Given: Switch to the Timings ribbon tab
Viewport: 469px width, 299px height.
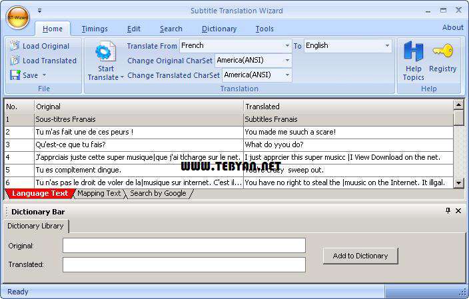Looking at the screenshot, I should 95,29.
